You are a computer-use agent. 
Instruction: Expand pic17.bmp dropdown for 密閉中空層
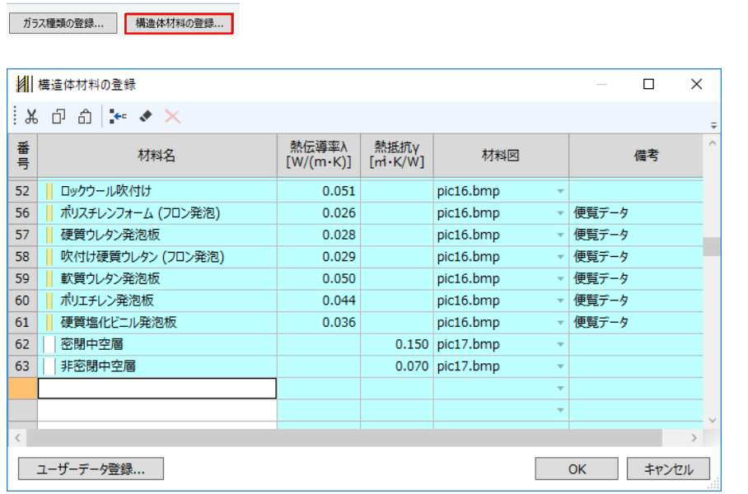[x=560, y=344]
